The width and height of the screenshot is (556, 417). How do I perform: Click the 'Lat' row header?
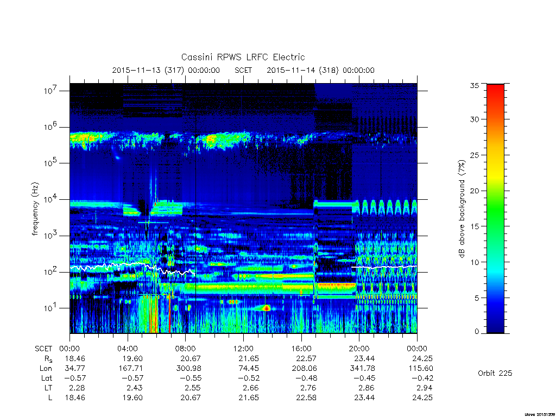point(47,378)
